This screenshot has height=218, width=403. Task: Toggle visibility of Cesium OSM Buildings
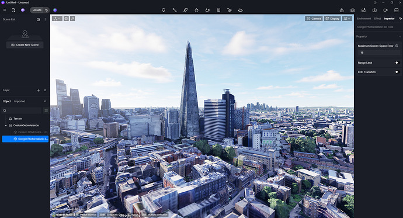tap(46, 132)
